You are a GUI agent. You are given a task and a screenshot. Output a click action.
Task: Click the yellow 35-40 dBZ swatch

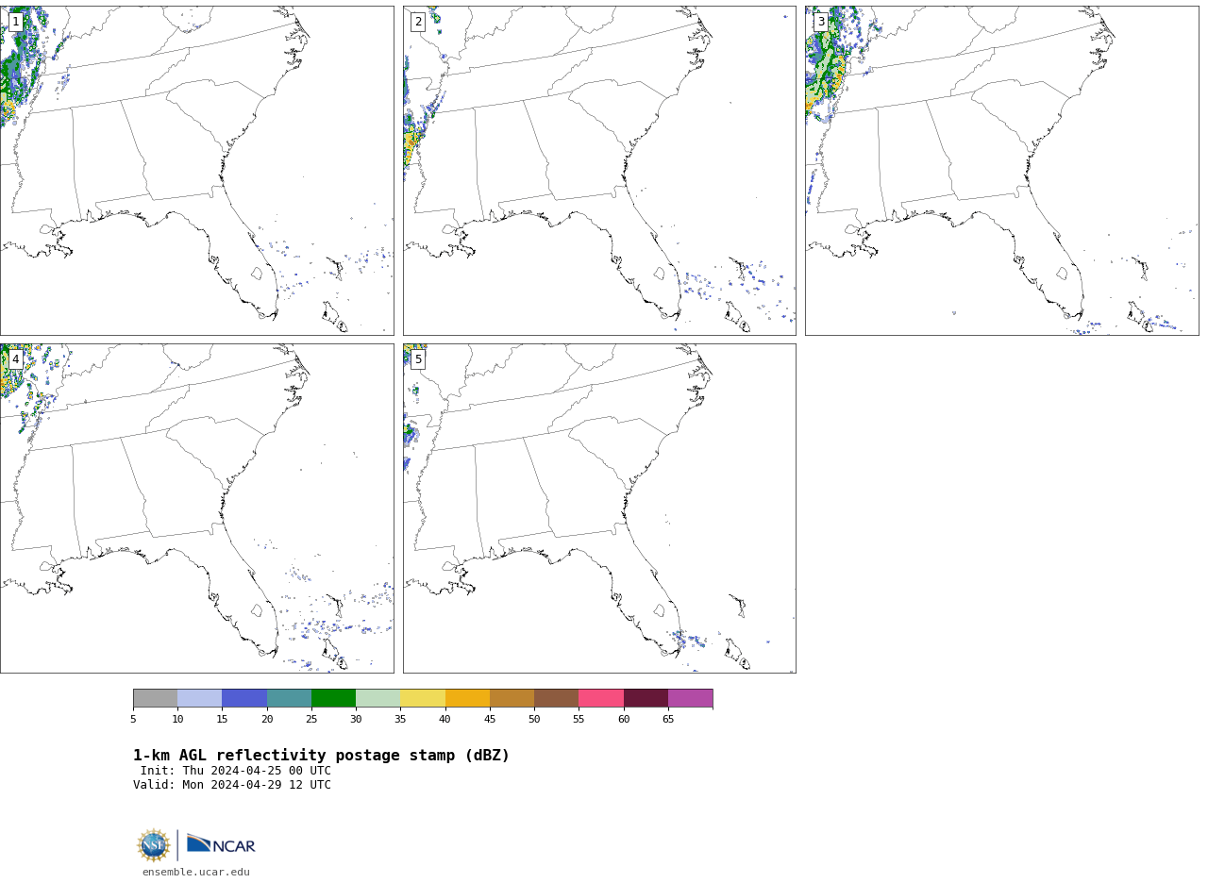point(423,698)
